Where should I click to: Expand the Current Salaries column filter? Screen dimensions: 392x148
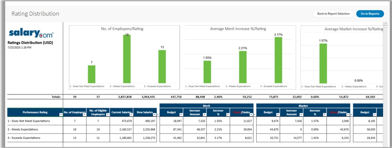(132, 115)
